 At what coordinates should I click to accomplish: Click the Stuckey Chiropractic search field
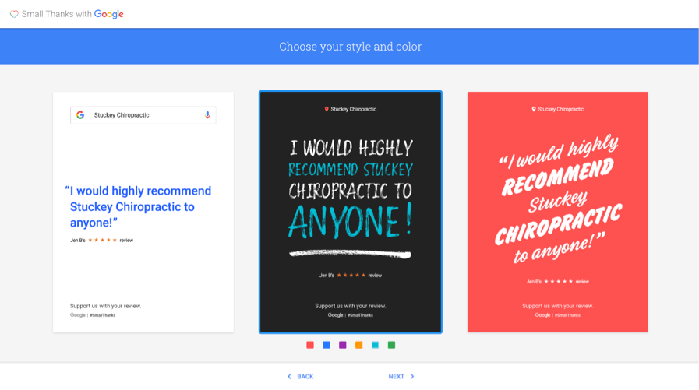pyautogui.click(x=143, y=115)
